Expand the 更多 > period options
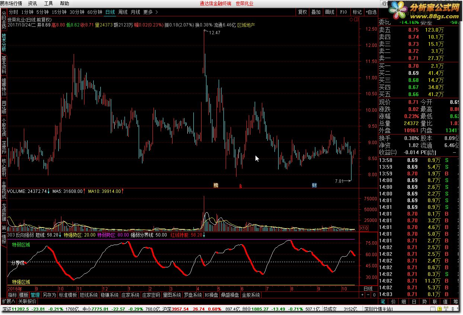Screen dimensions: 463x315 pos(150,12)
